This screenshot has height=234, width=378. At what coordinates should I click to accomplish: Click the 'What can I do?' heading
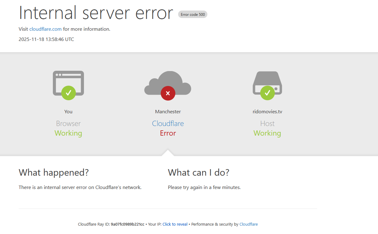(x=199, y=173)
